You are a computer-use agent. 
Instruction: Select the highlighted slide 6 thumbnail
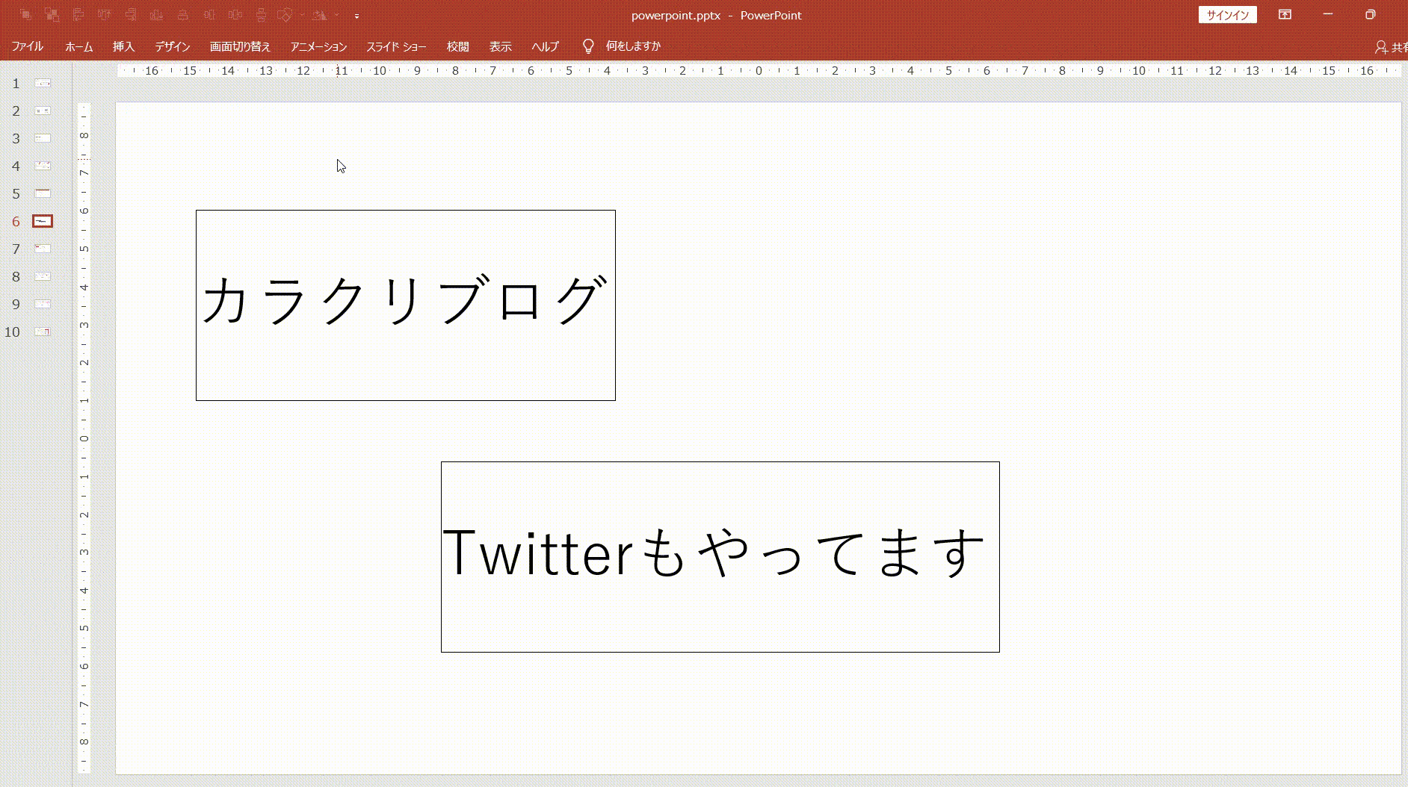[x=43, y=221]
